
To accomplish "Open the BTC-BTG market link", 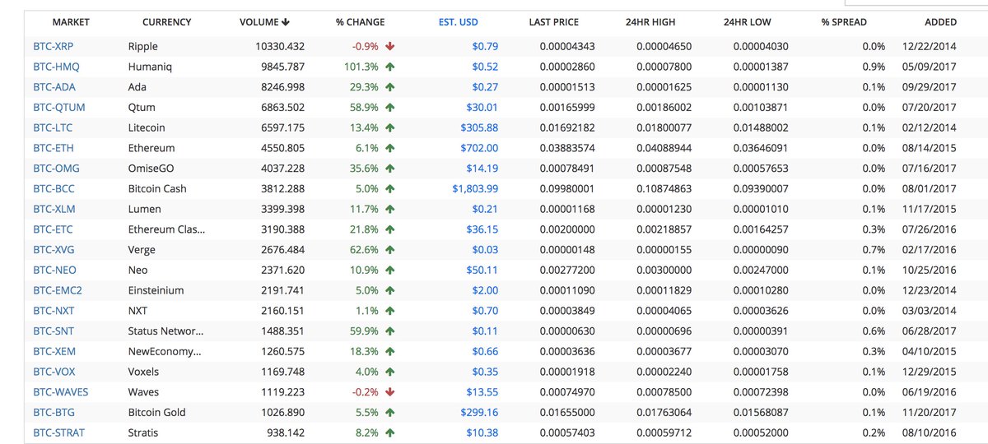I will point(54,412).
